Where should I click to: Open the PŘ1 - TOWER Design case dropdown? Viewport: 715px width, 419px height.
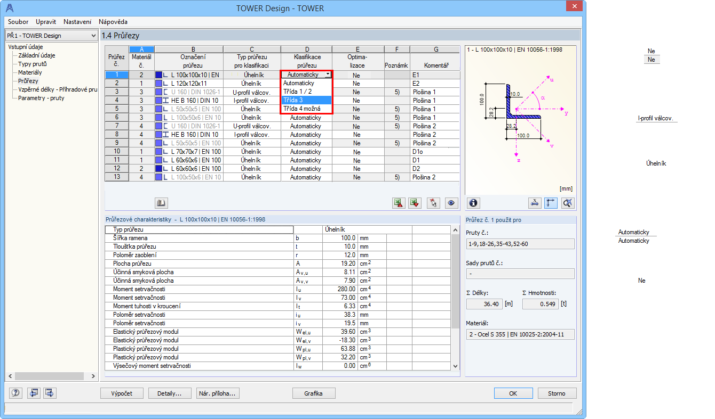tap(51, 36)
